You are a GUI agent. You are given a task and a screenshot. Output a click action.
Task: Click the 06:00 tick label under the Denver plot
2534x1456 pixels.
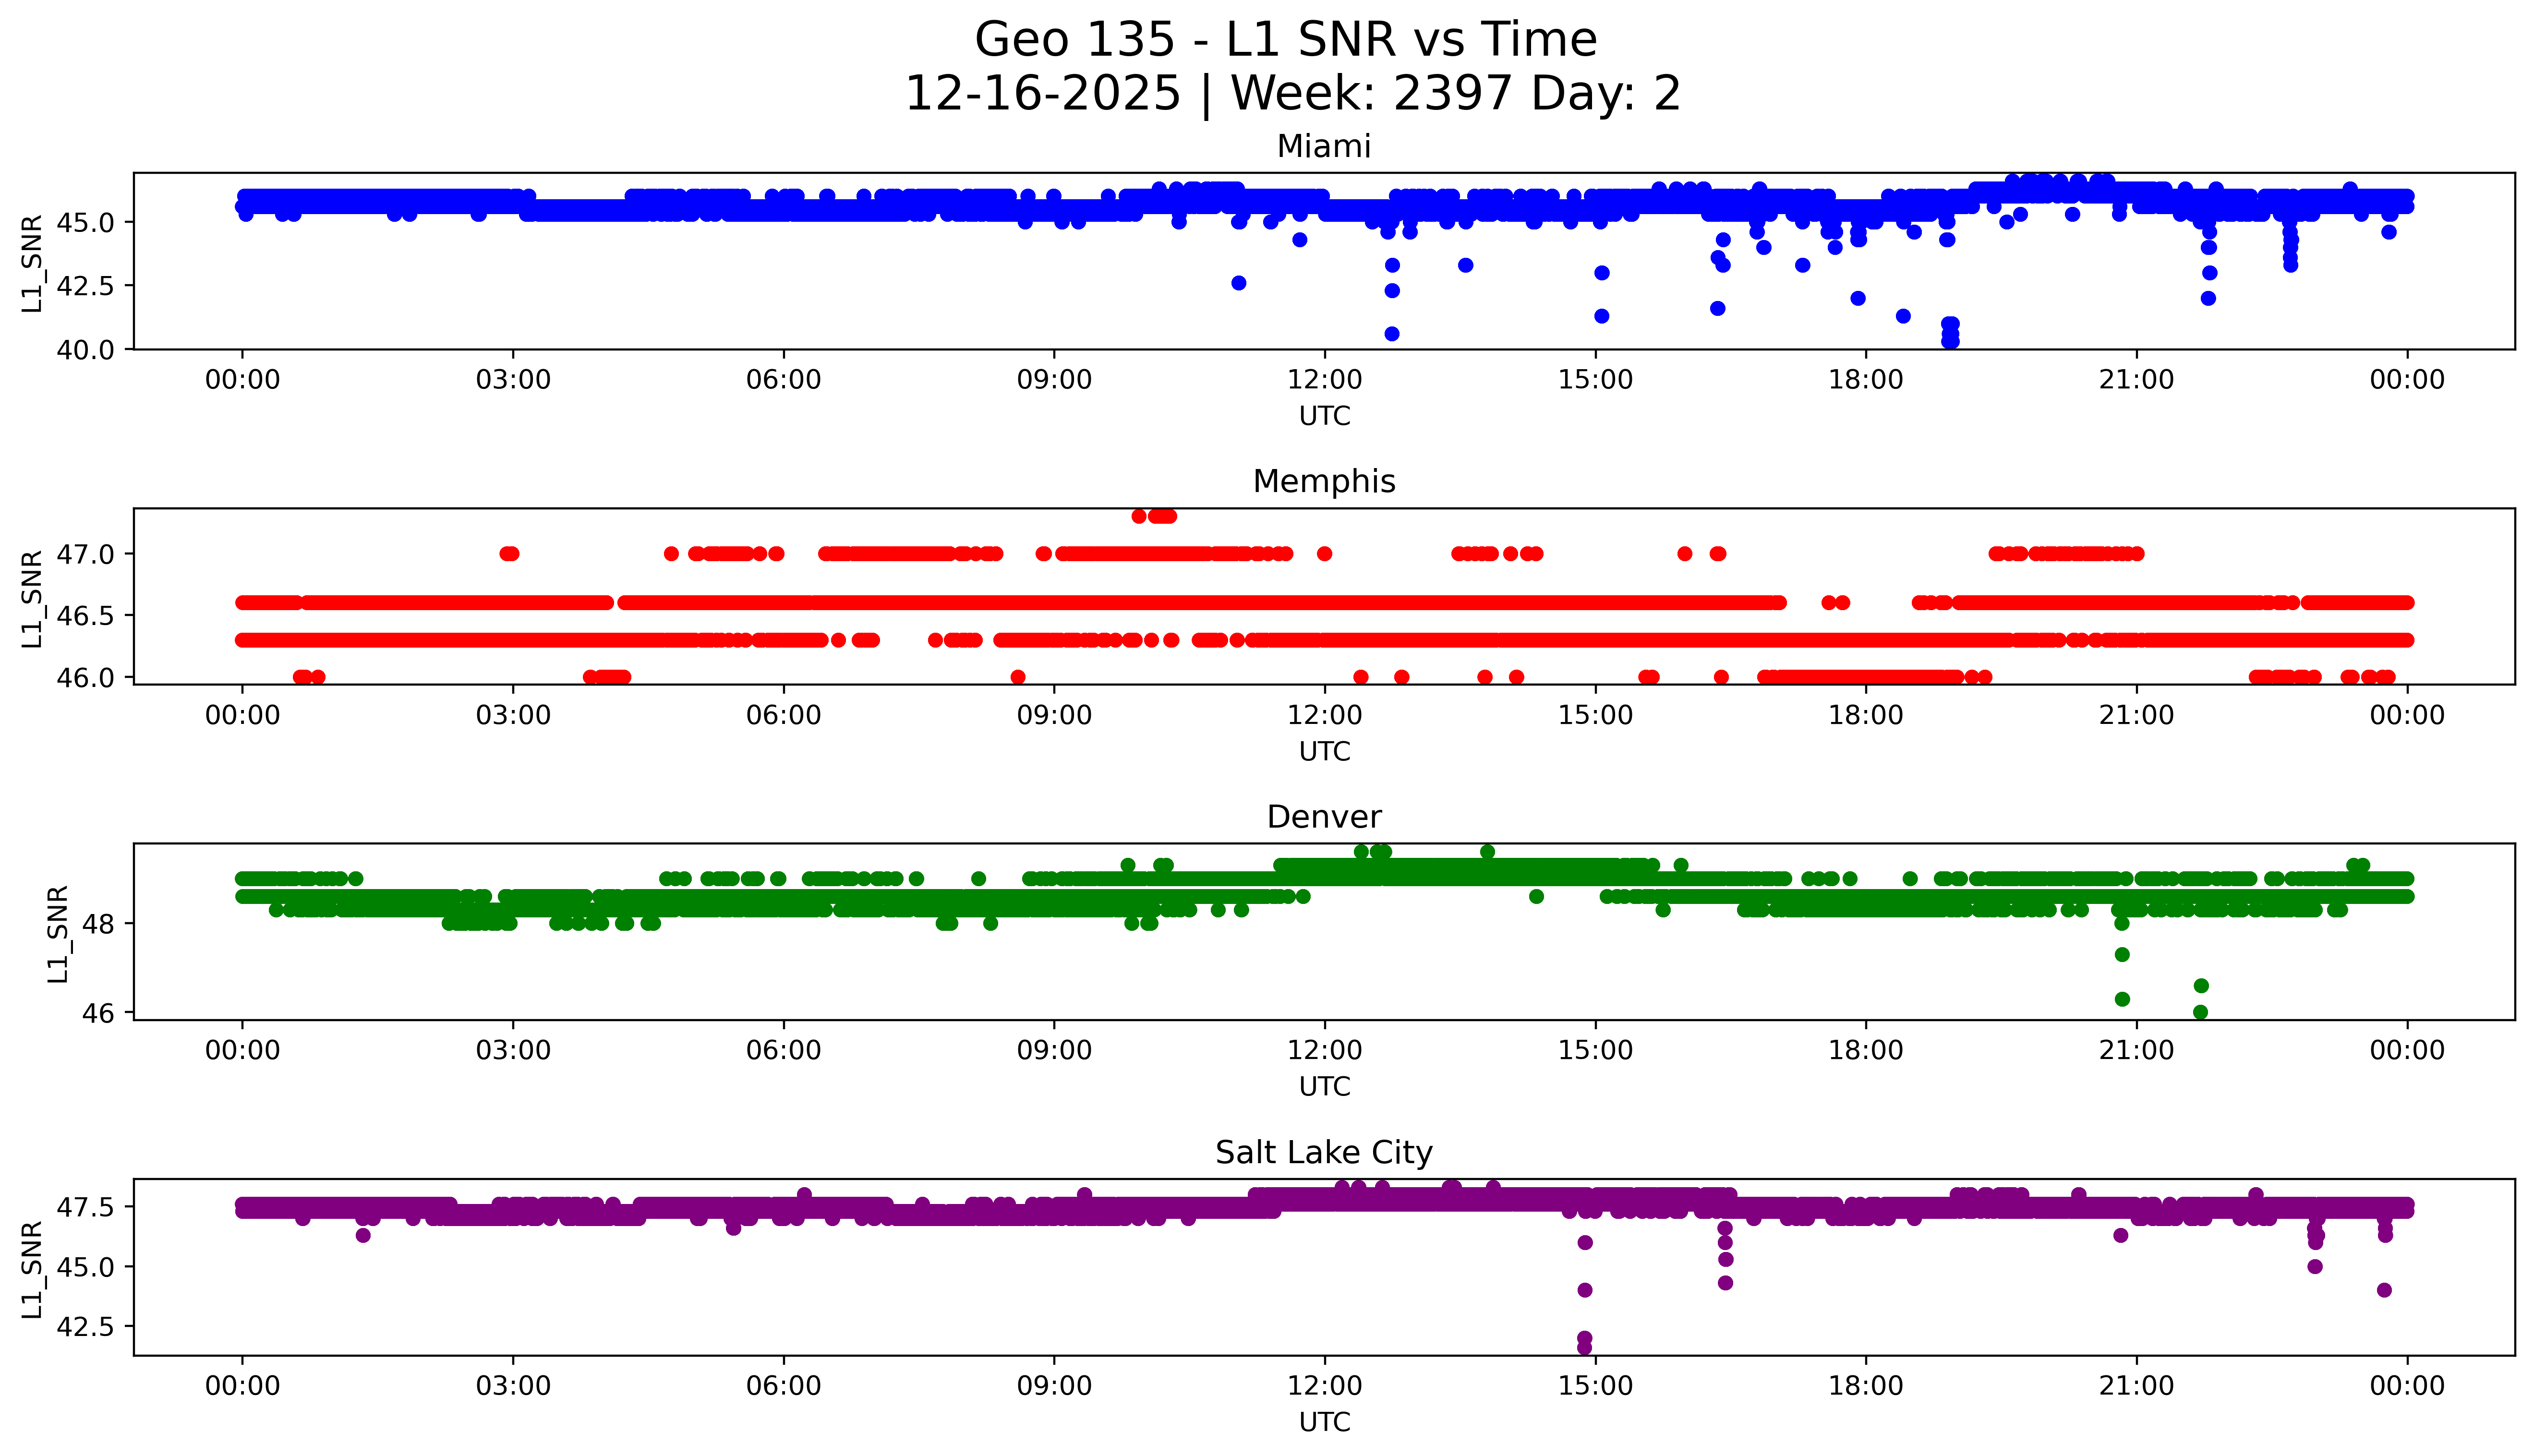(783, 1051)
